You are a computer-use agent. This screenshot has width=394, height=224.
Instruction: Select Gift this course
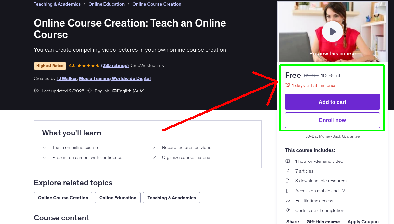coord(323,221)
